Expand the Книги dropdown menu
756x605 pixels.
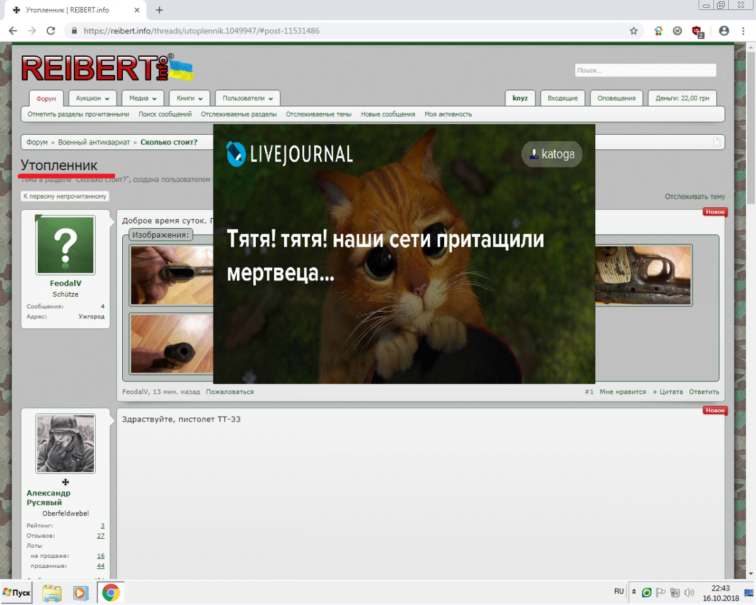tap(190, 98)
